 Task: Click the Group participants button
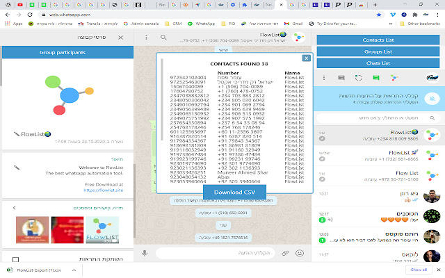pyautogui.click(x=67, y=53)
